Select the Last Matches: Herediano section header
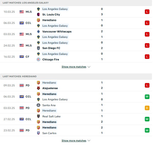 coord(76,76)
